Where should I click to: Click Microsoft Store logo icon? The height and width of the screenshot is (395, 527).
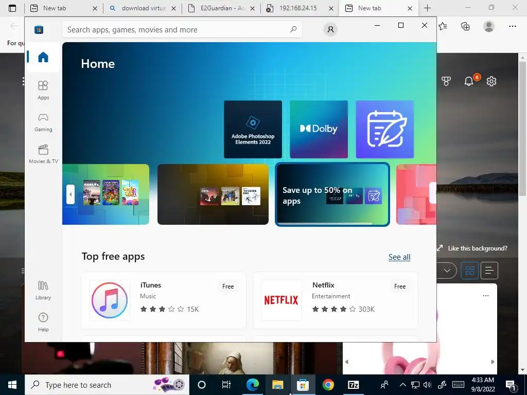point(39,29)
